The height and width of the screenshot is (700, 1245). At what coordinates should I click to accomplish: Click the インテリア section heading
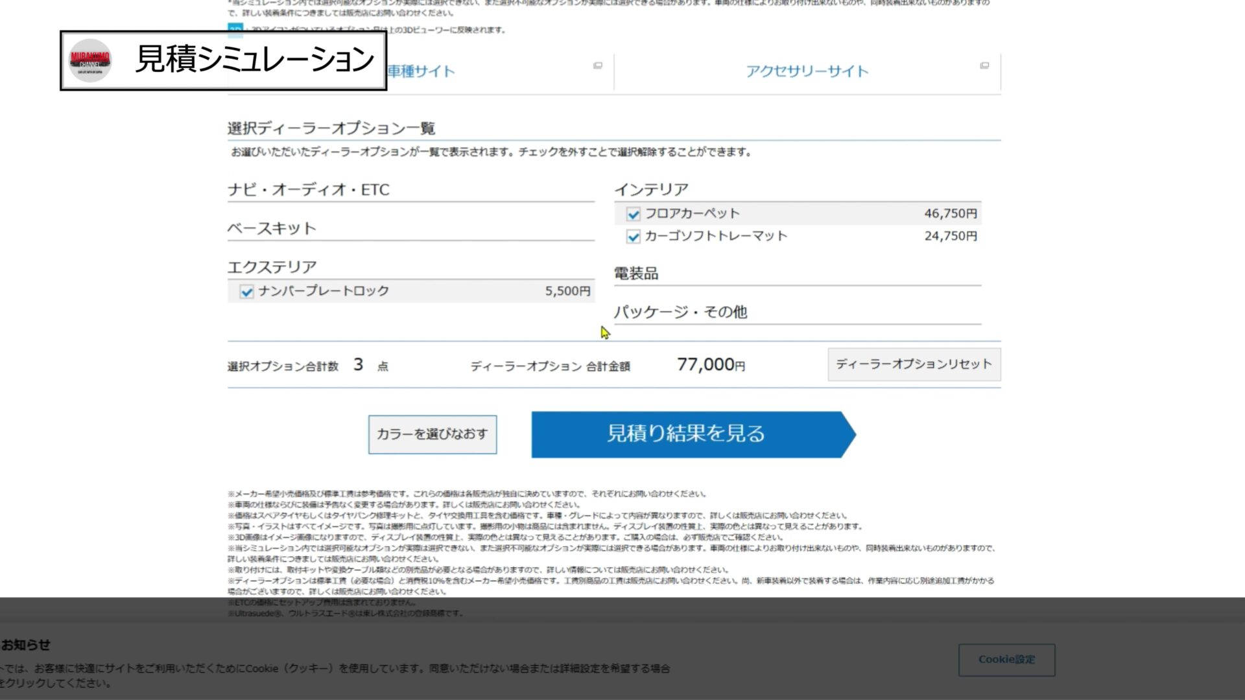tap(651, 190)
